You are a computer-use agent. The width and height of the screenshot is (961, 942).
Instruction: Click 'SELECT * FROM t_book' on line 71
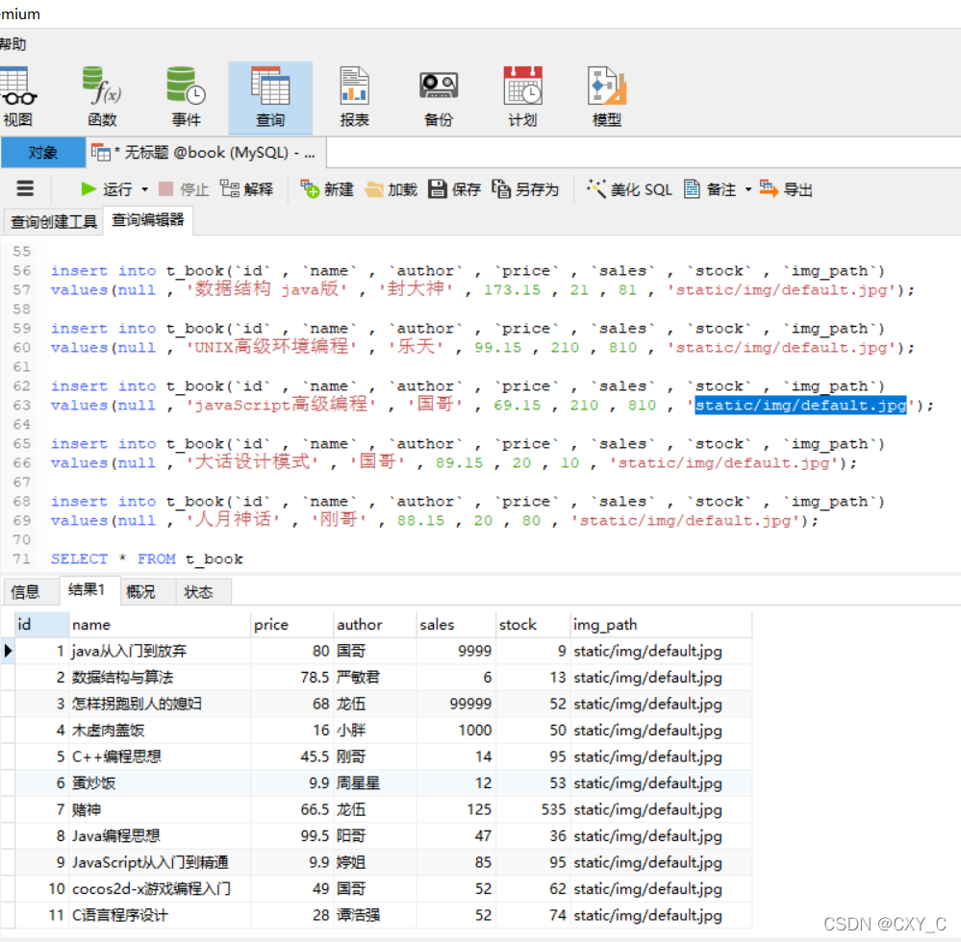tap(147, 558)
